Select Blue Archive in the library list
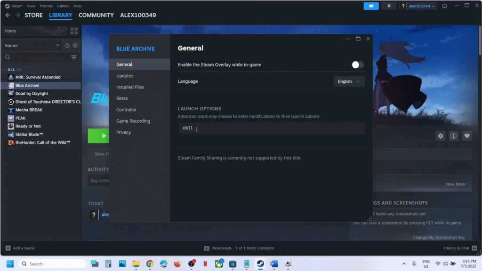This screenshot has height=271, width=482. pyautogui.click(x=41, y=86)
